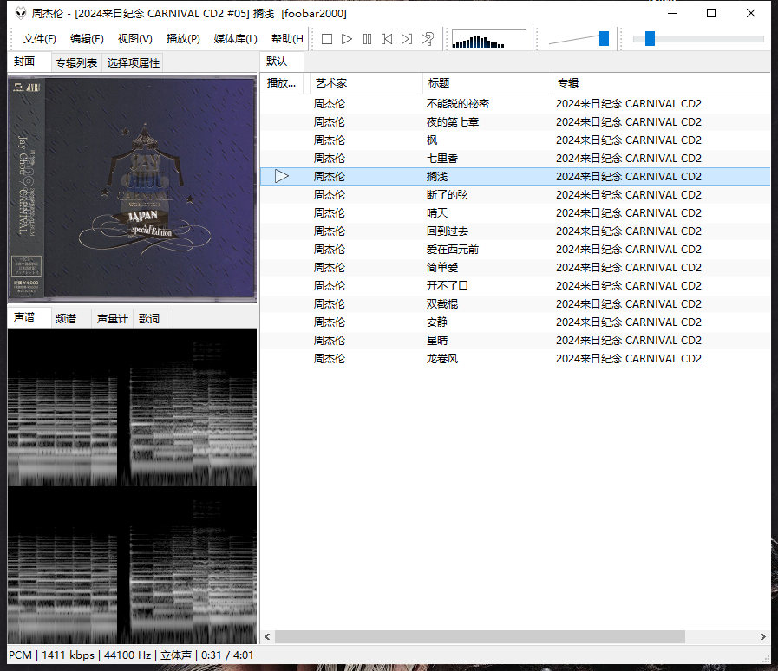
Task: Switch to the 专辑列表 tab
Action: 76,62
